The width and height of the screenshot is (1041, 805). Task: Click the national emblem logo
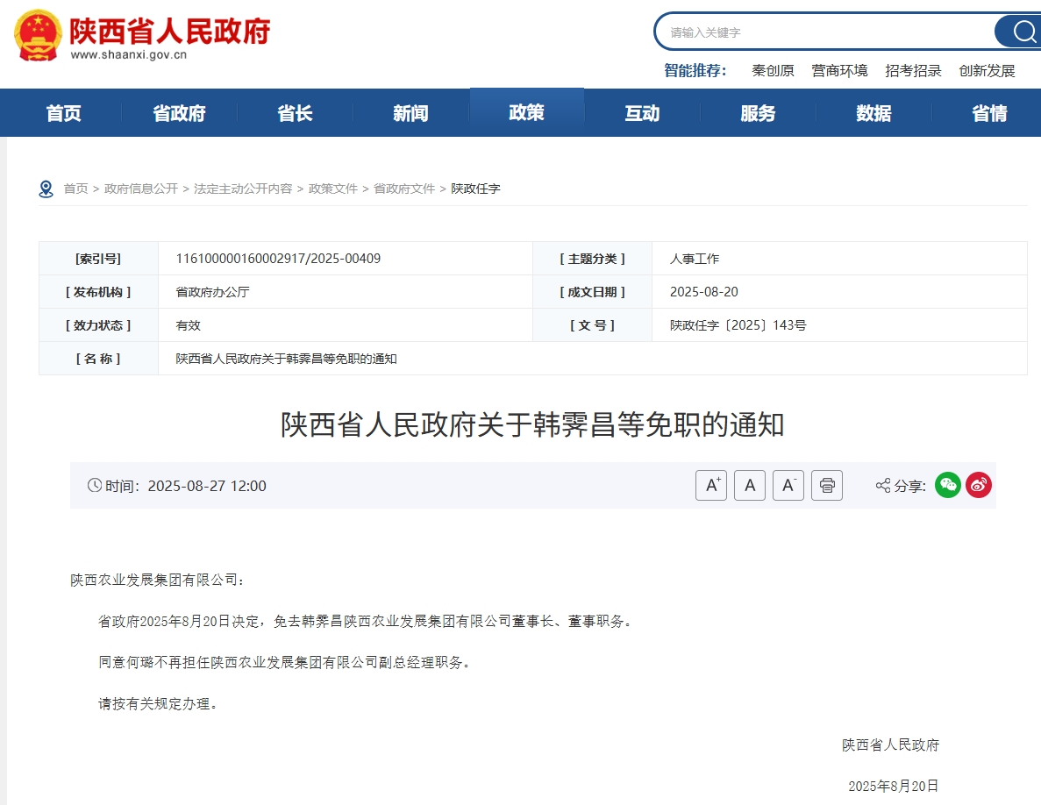click(38, 35)
